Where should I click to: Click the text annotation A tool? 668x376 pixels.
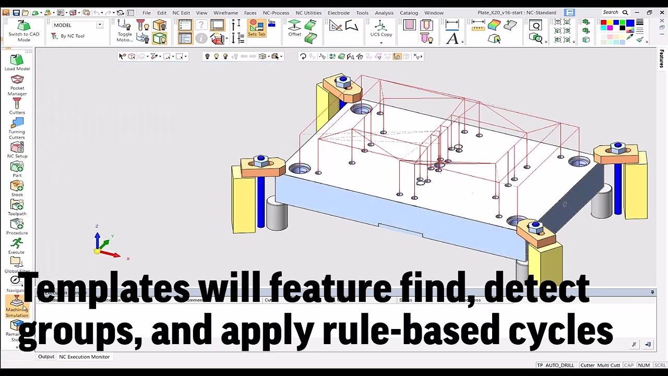[452, 38]
